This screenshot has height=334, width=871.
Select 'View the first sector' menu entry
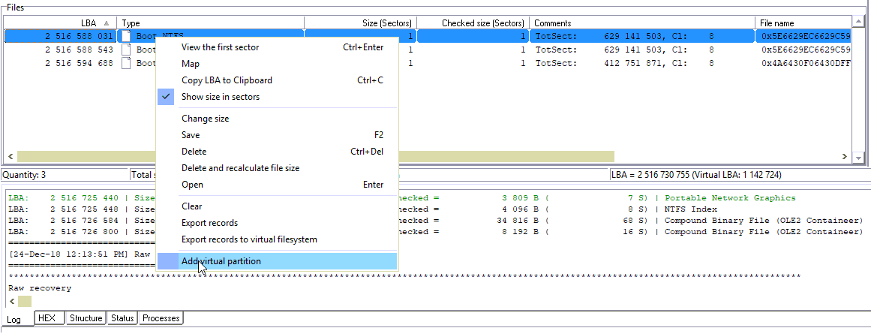[x=220, y=47]
